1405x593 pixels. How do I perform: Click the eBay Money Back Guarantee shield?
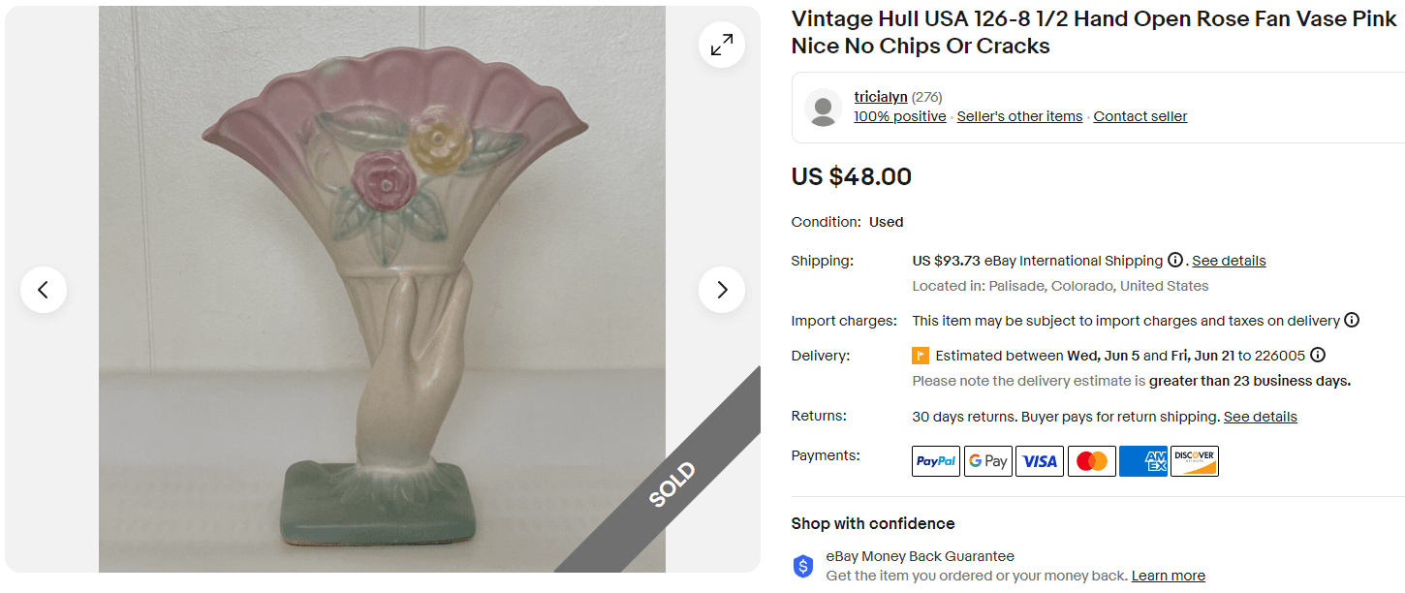coord(802,565)
